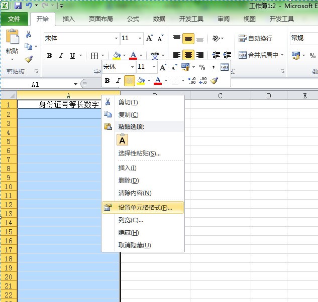318x302 pixels.
Task: Click the Name Box showing A1
Action: click(36, 84)
